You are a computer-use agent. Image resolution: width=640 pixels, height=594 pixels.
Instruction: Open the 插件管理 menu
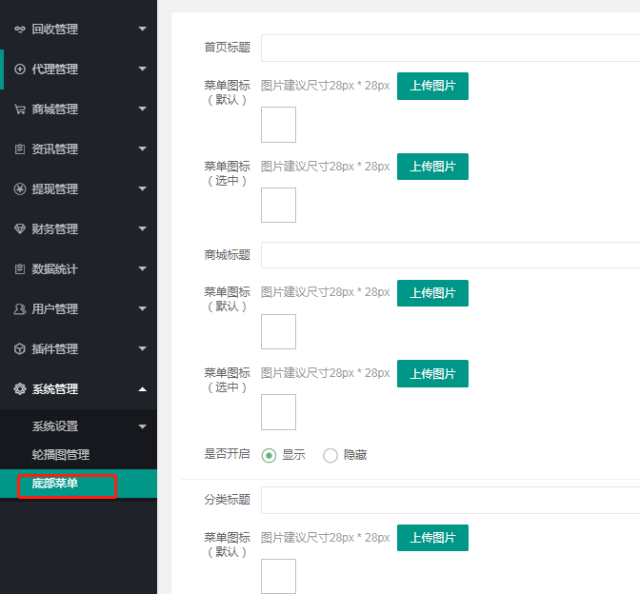78,348
